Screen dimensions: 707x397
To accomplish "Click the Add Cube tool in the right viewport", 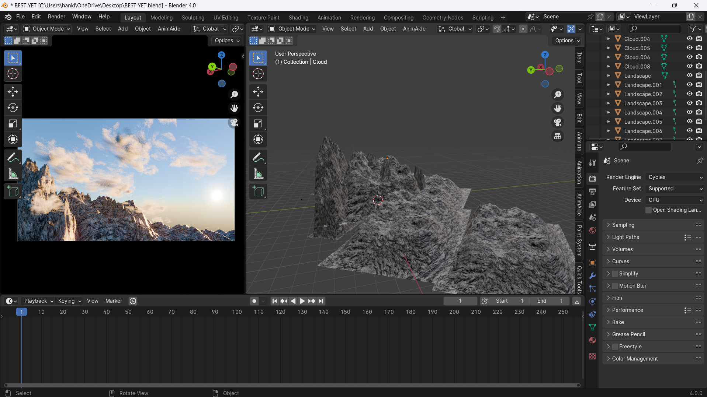I will click(x=258, y=192).
